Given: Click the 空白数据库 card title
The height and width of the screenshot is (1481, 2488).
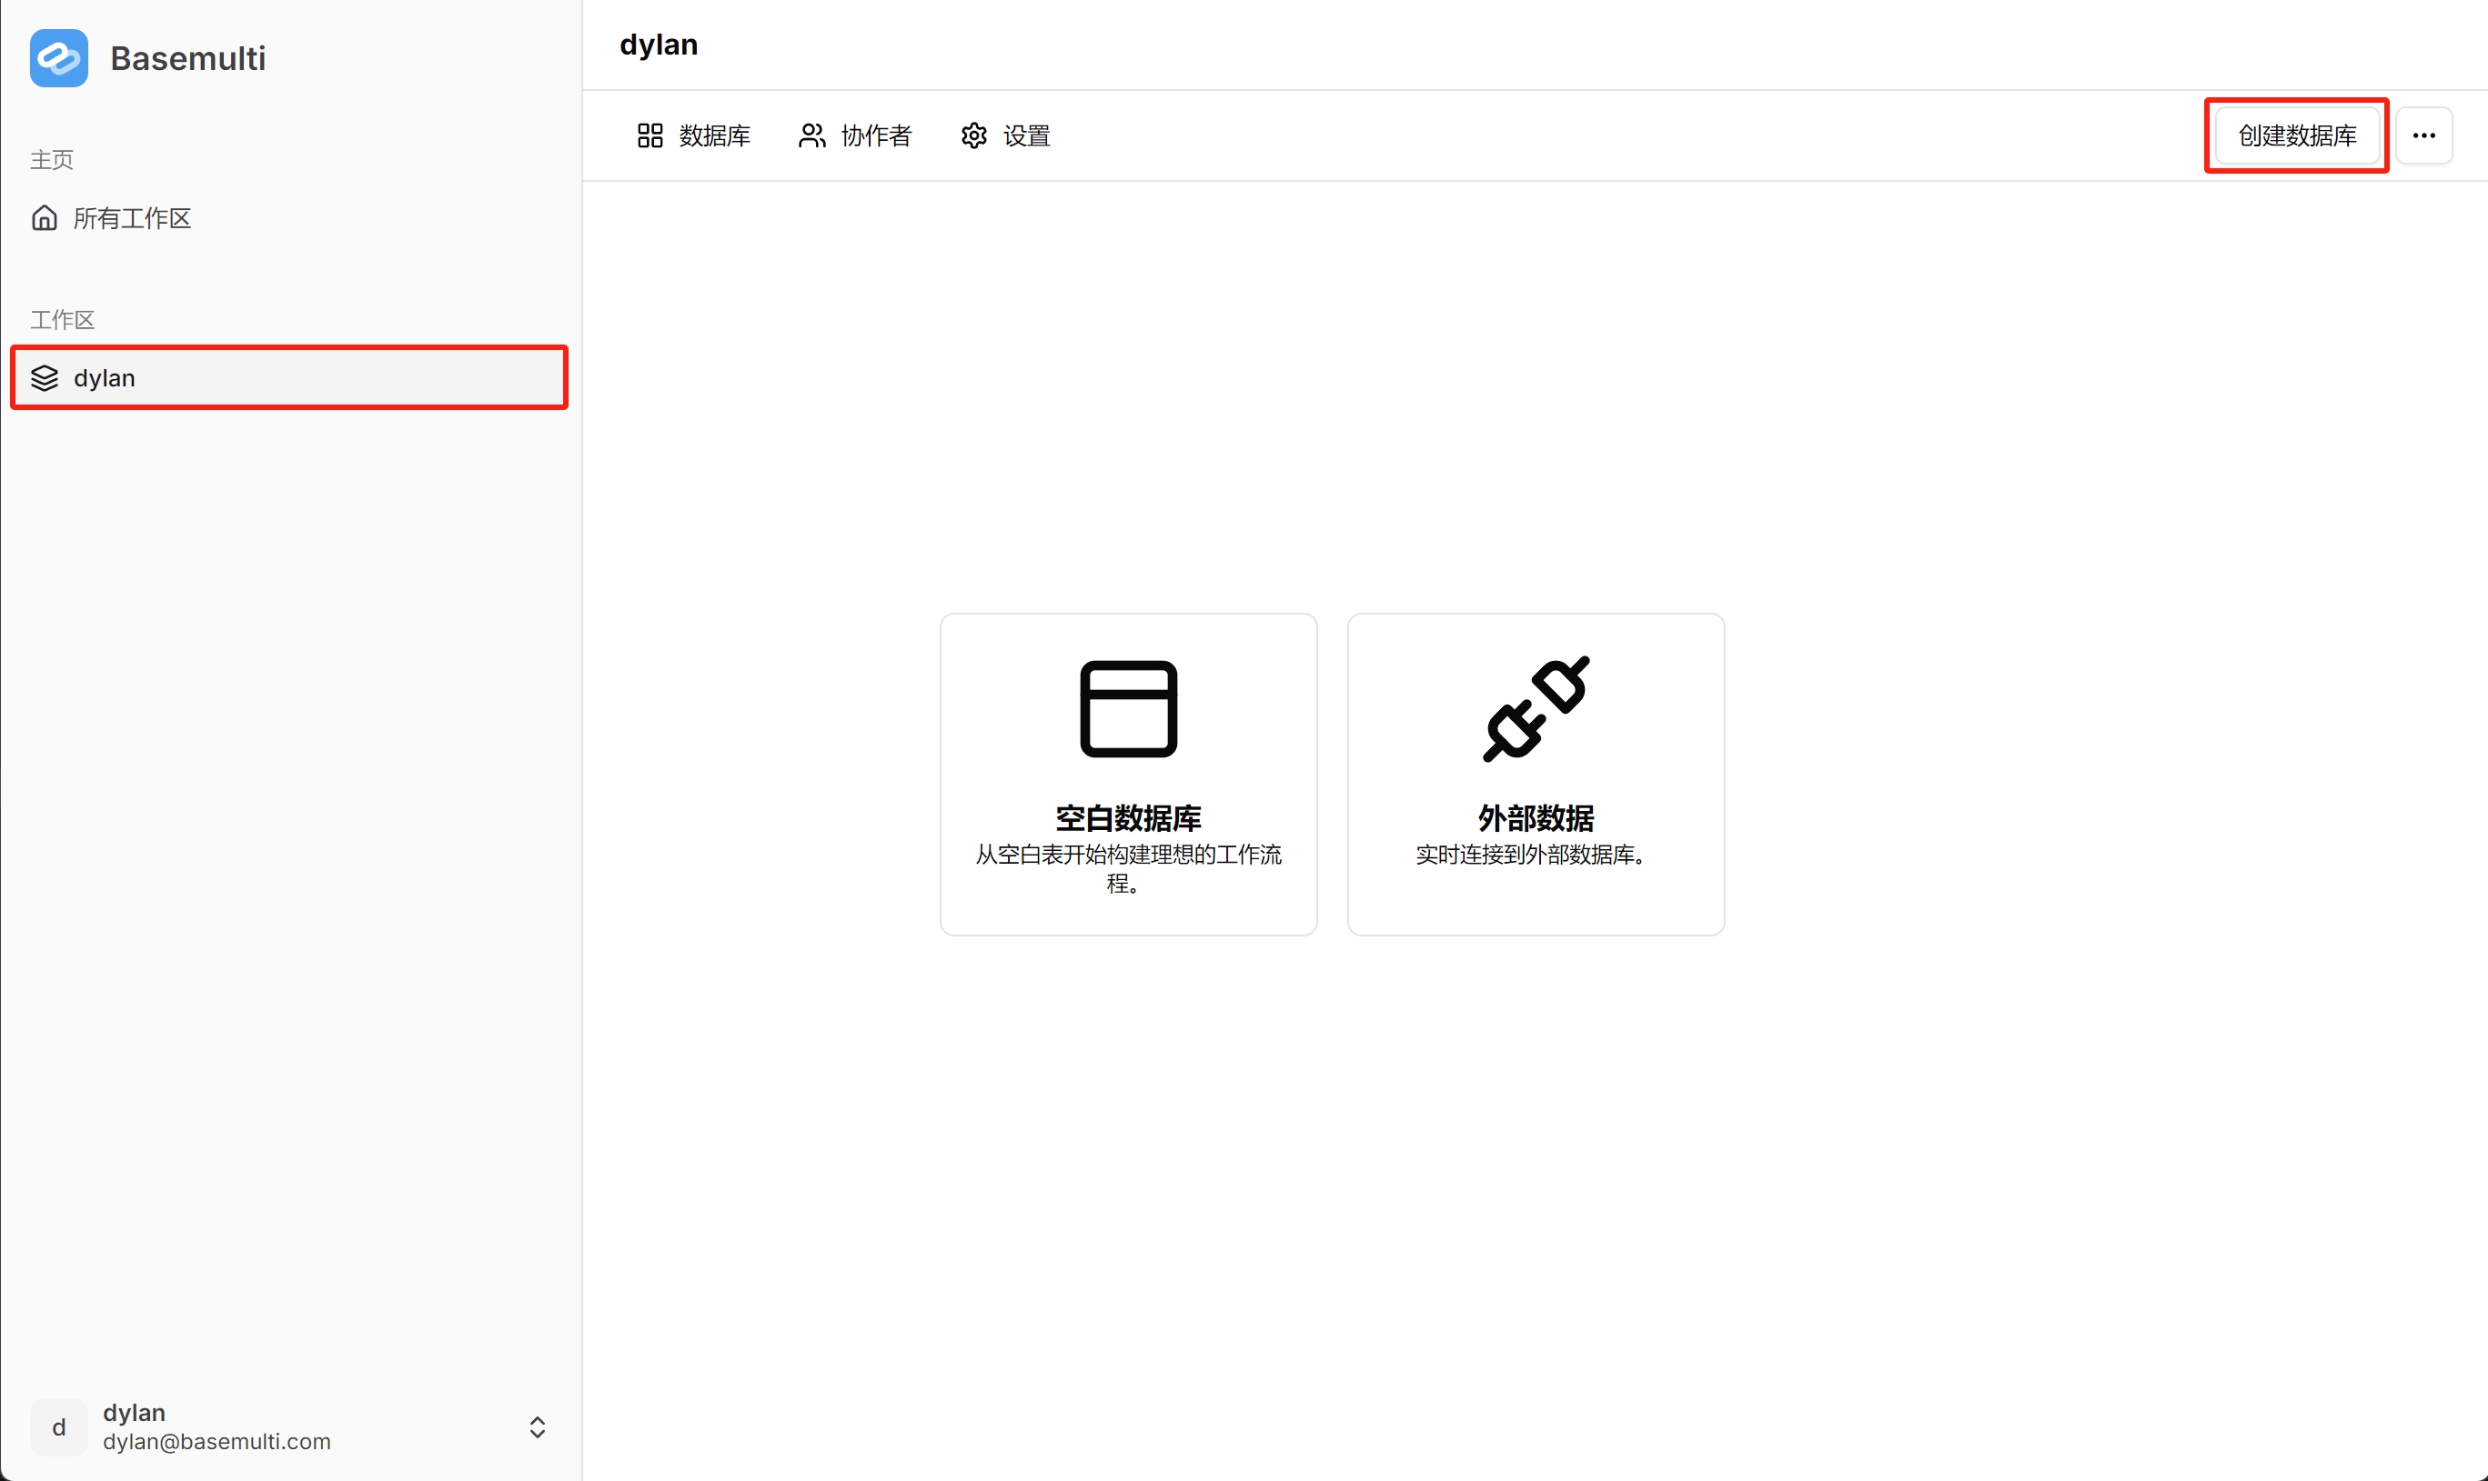Looking at the screenshot, I should (x=1128, y=818).
